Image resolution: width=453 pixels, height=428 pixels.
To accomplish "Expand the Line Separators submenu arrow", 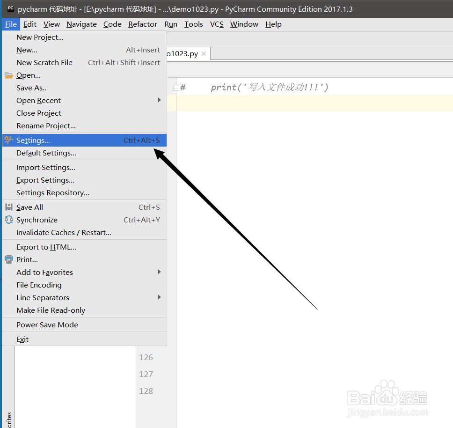I will [159, 297].
